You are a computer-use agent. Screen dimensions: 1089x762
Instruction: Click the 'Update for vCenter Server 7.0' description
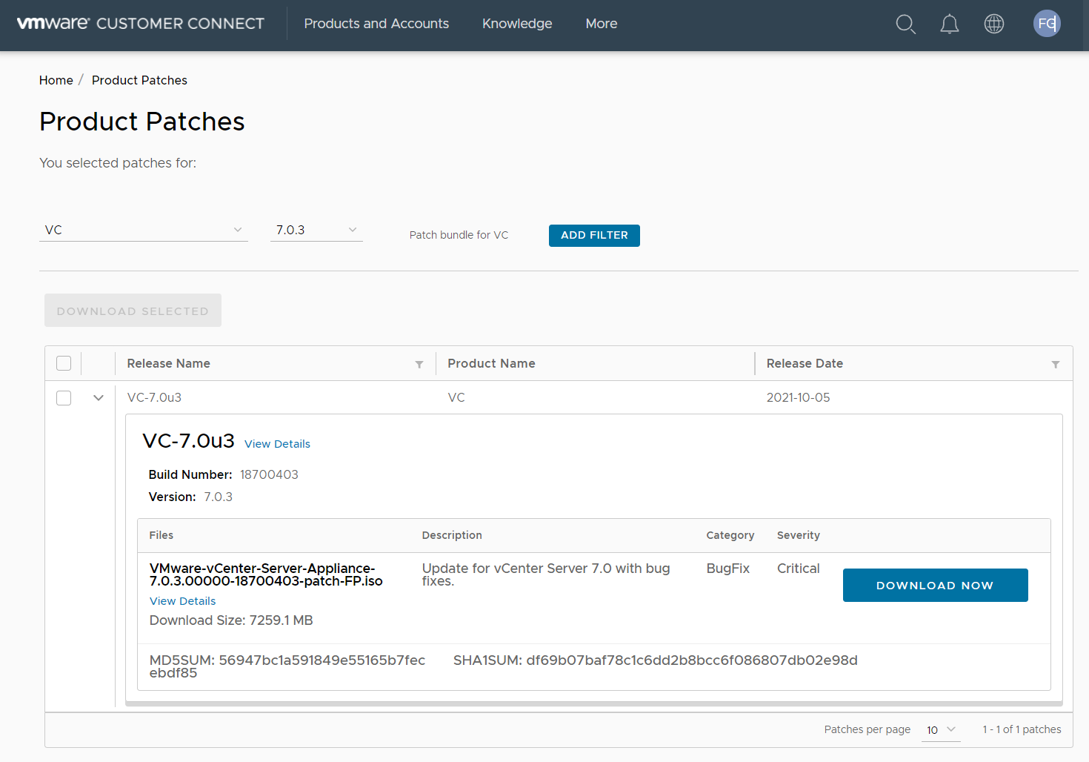click(x=546, y=574)
